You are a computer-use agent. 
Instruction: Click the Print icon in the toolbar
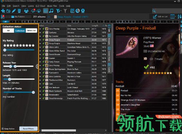point(26,11)
